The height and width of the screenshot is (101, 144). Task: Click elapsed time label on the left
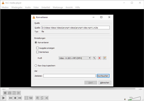(x=4, y=89)
